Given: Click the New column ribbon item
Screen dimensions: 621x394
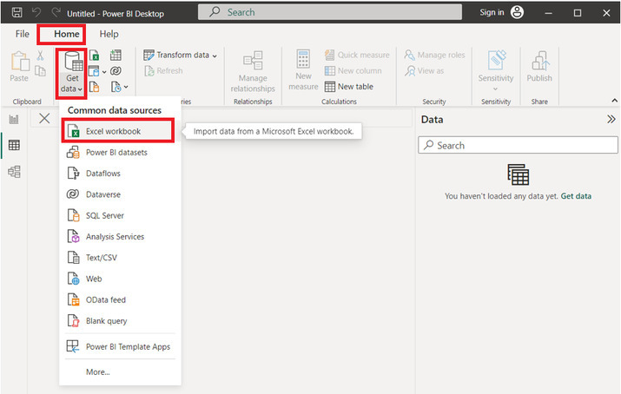Looking at the screenshot, I should tap(353, 71).
